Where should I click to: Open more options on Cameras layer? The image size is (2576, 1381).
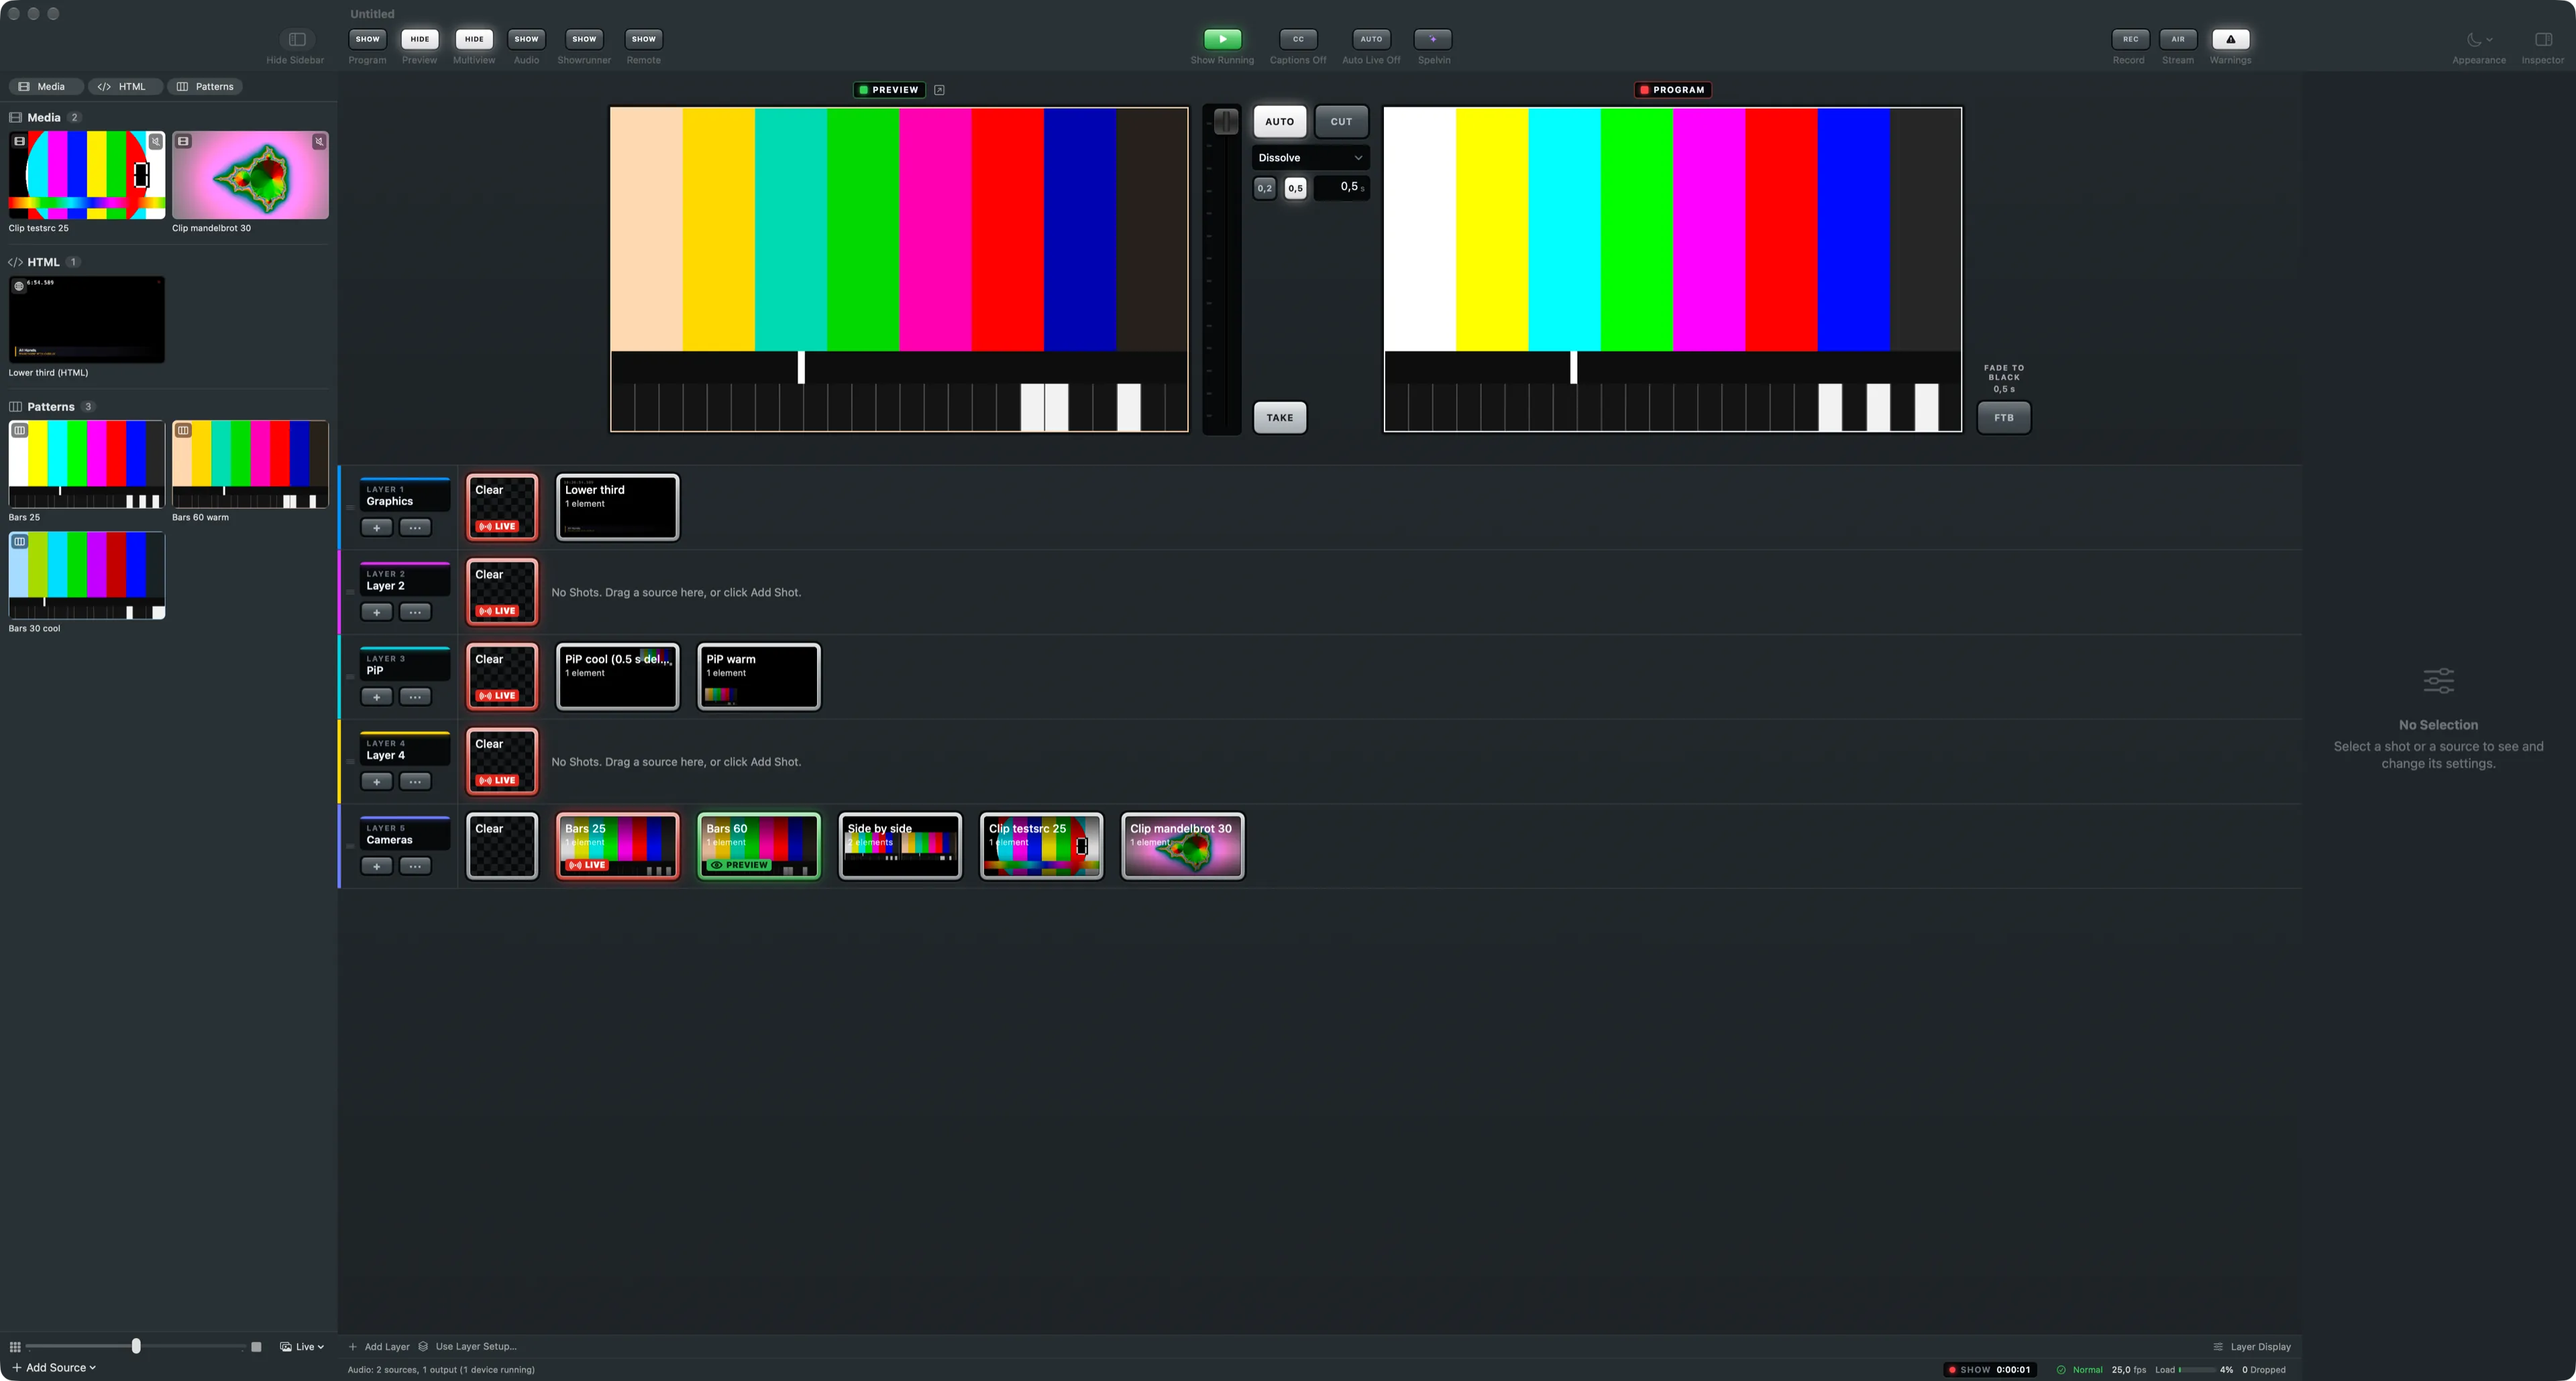(415, 866)
